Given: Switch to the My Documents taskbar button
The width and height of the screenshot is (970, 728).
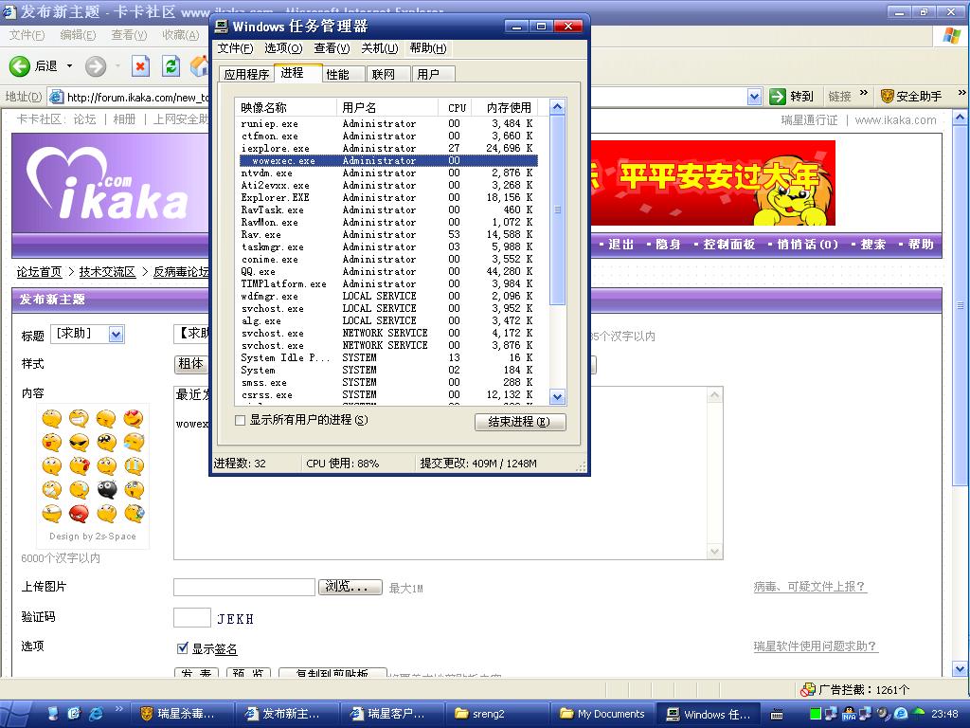Looking at the screenshot, I should (602, 714).
